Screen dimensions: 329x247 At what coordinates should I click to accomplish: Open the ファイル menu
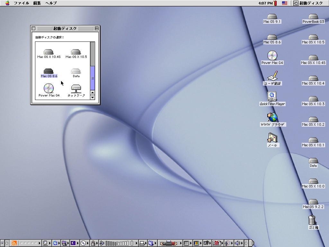pos(22,3)
